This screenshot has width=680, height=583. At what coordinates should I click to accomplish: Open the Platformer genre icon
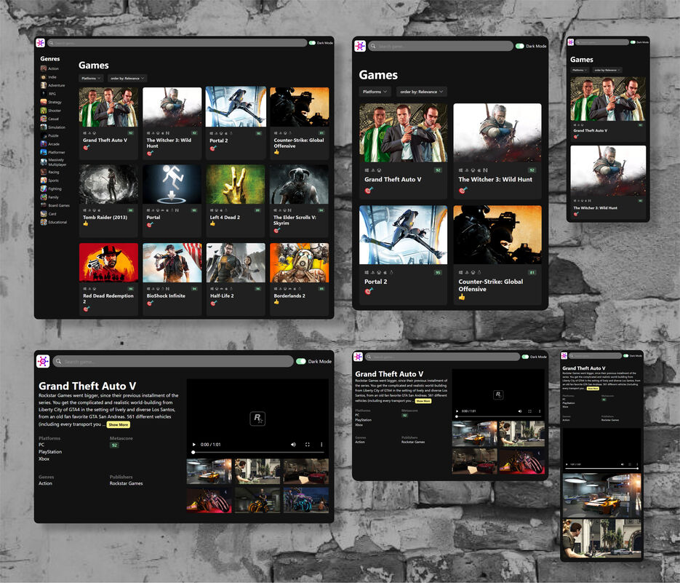[44, 152]
